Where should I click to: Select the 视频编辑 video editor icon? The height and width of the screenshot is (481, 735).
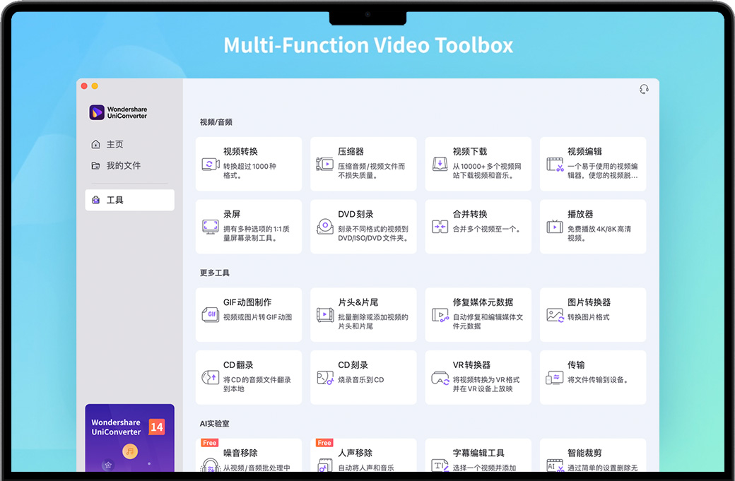tap(555, 165)
